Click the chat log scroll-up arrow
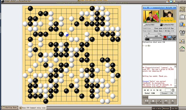The image size is (186, 110). pos(175,66)
